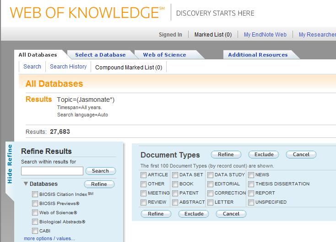The width and height of the screenshot is (336, 242).
Task: Click the Signed In status text
Action: 170,35
